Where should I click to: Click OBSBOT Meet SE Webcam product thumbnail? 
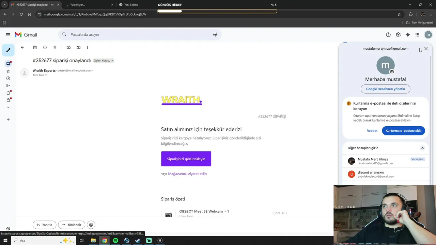168,213
